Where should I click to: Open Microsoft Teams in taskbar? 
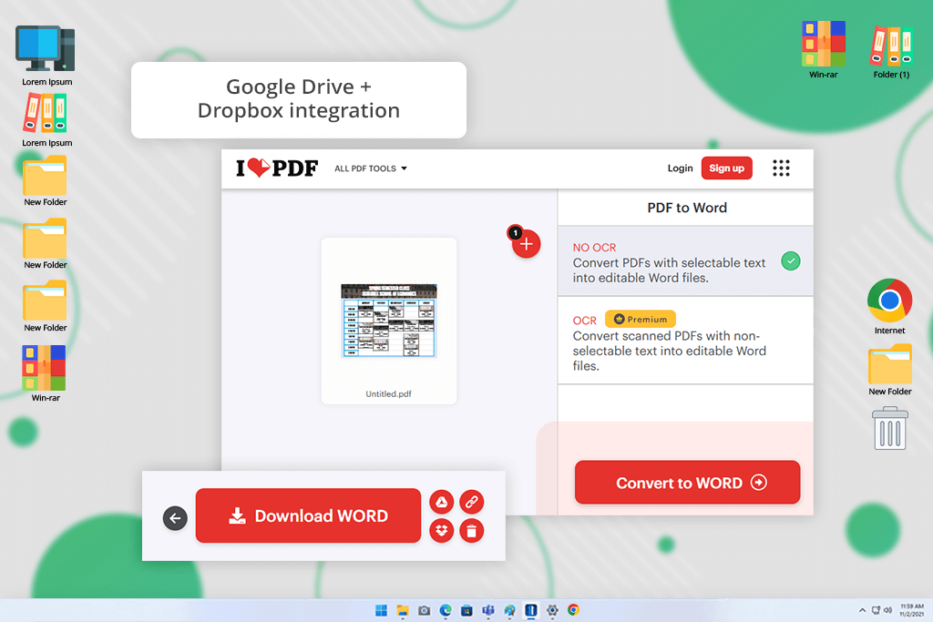click(488, 610)
